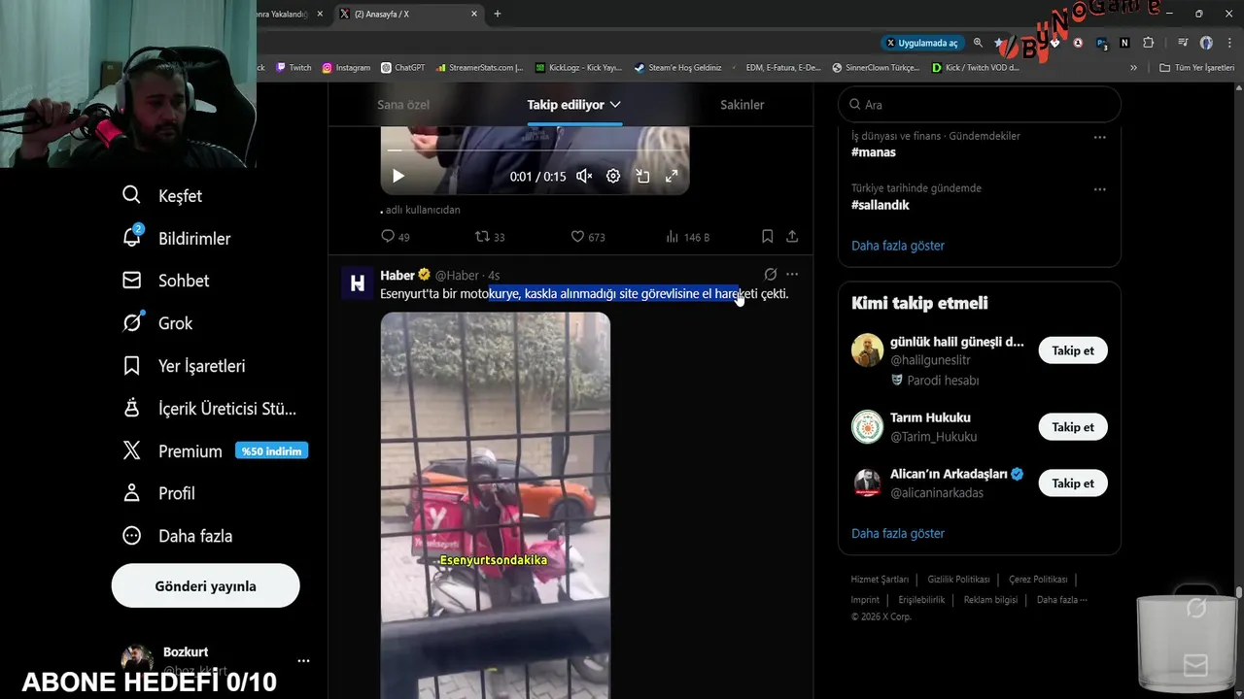Click Daha fazla göster under trends
Image resolution: width=1244 pixels, height=699 pixels.
coord(898,246)
